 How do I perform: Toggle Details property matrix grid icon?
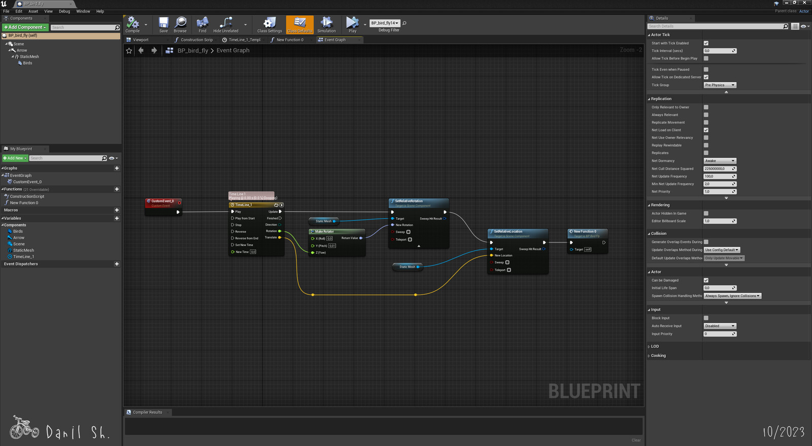point(795,26)
